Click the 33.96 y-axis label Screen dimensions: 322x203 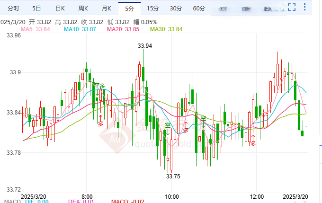[14, 35]
